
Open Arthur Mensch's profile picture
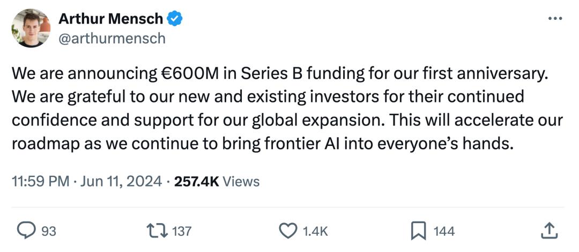tap(31, 28)
